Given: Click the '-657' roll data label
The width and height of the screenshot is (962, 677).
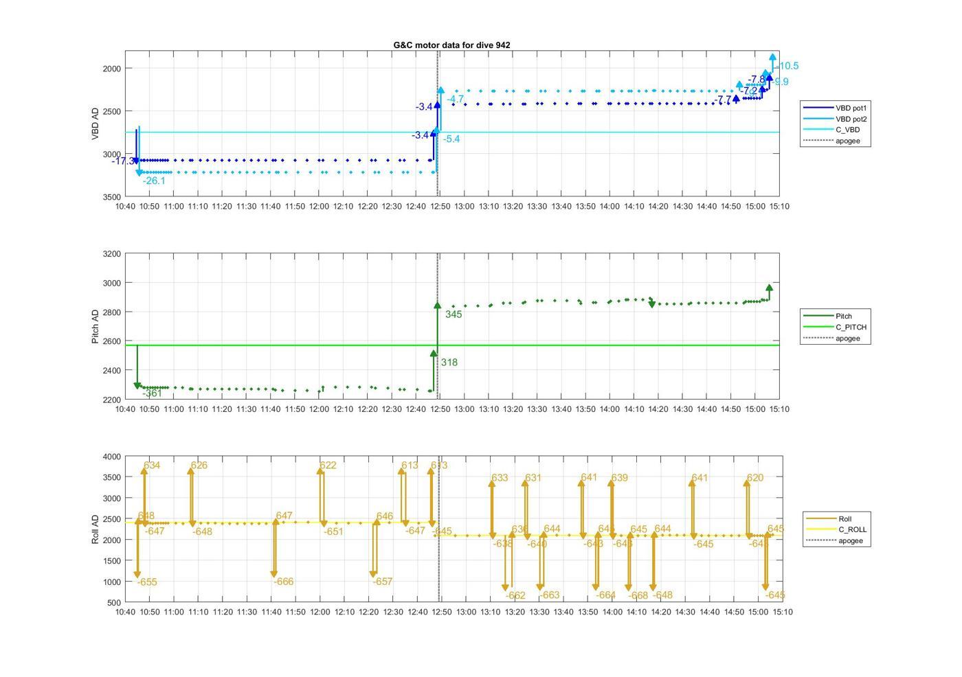Looking at the screenshot, I should click(x=383, y=582).
